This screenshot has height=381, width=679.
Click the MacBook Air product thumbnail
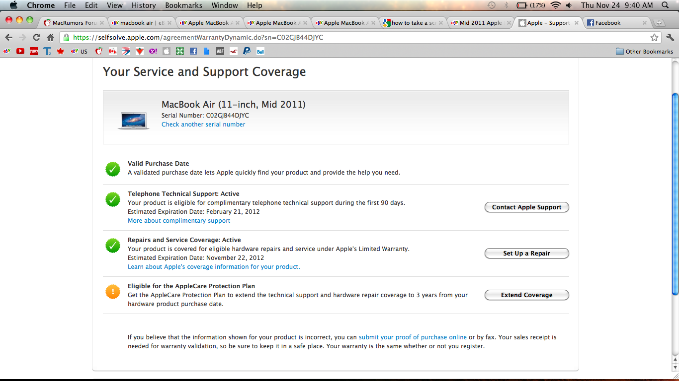click(134, 121)
